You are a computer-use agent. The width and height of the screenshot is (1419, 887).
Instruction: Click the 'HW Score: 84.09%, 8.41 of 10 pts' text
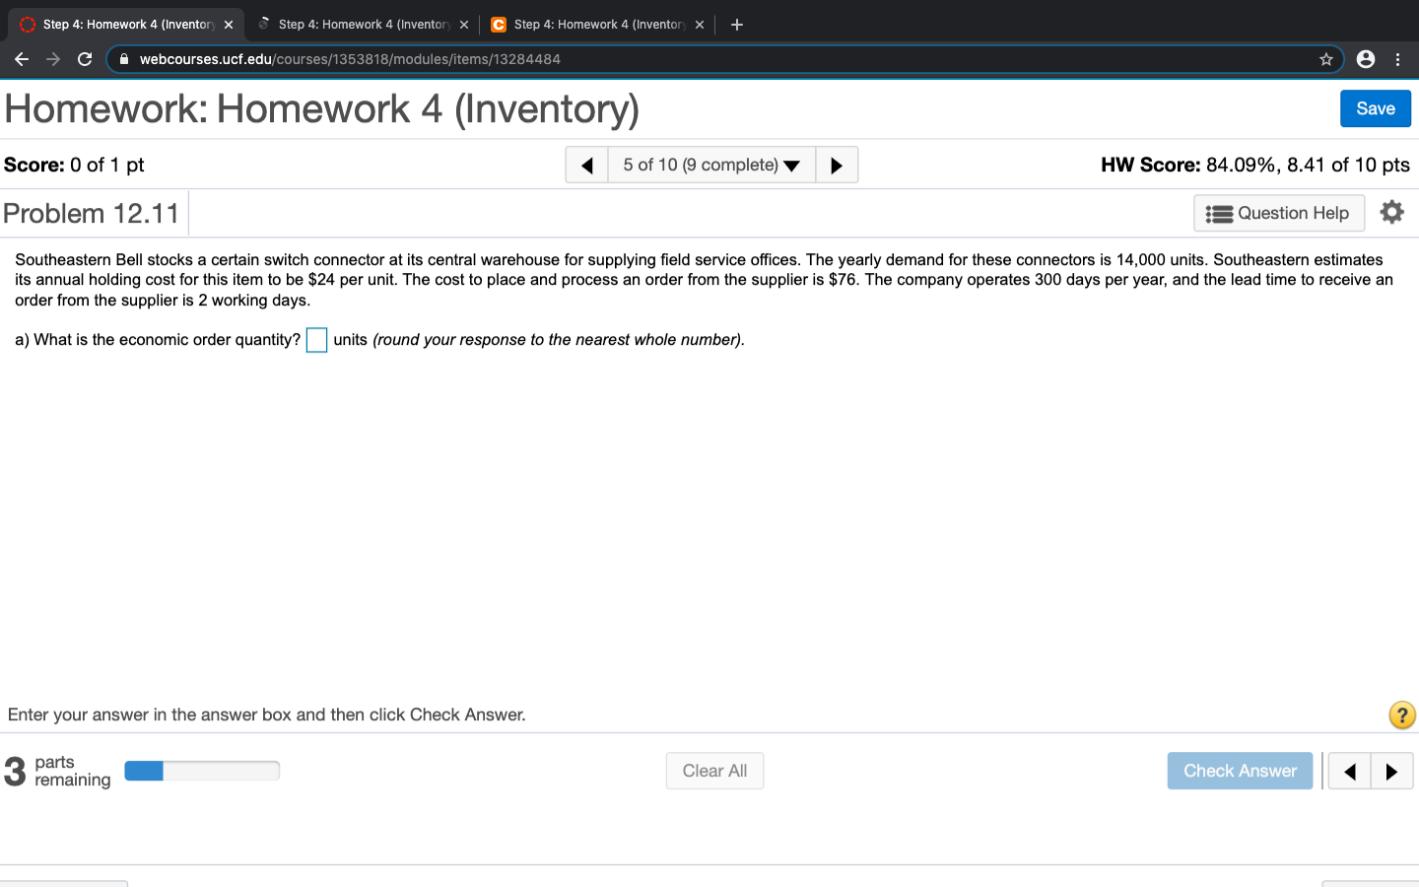click(x=1255, y=165)
